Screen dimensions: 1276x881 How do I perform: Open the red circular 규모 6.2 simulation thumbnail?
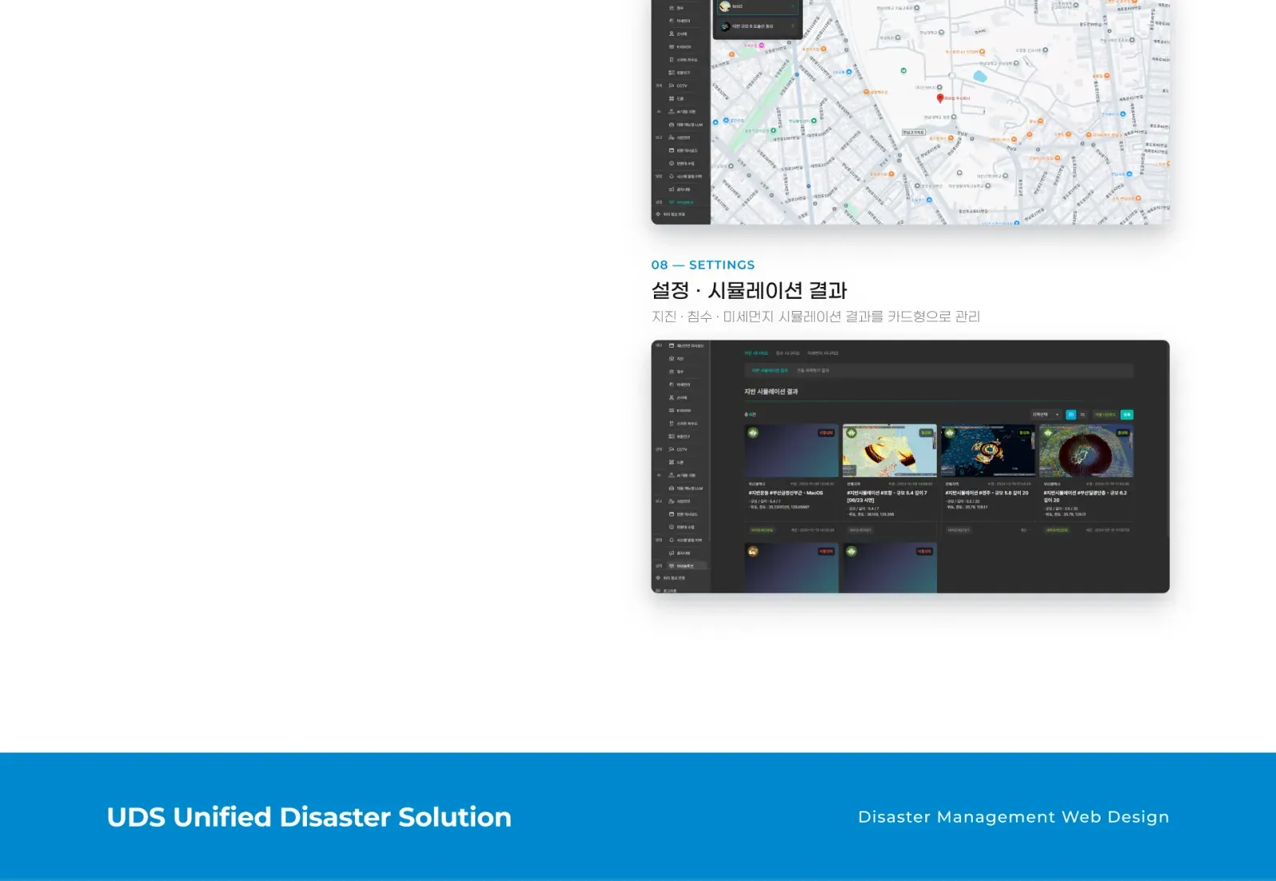pyautogui.click(x=1086, y=450)
